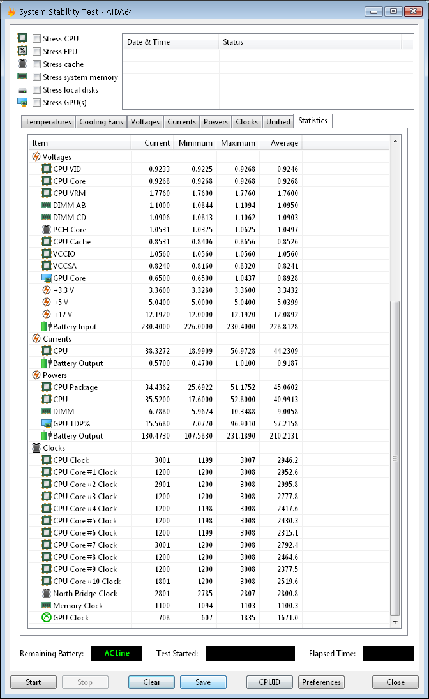This screenshot has height=699, width=429.
Task: Click the GPU Clock green Xbox-style icon
Action: tap(47, 618)
